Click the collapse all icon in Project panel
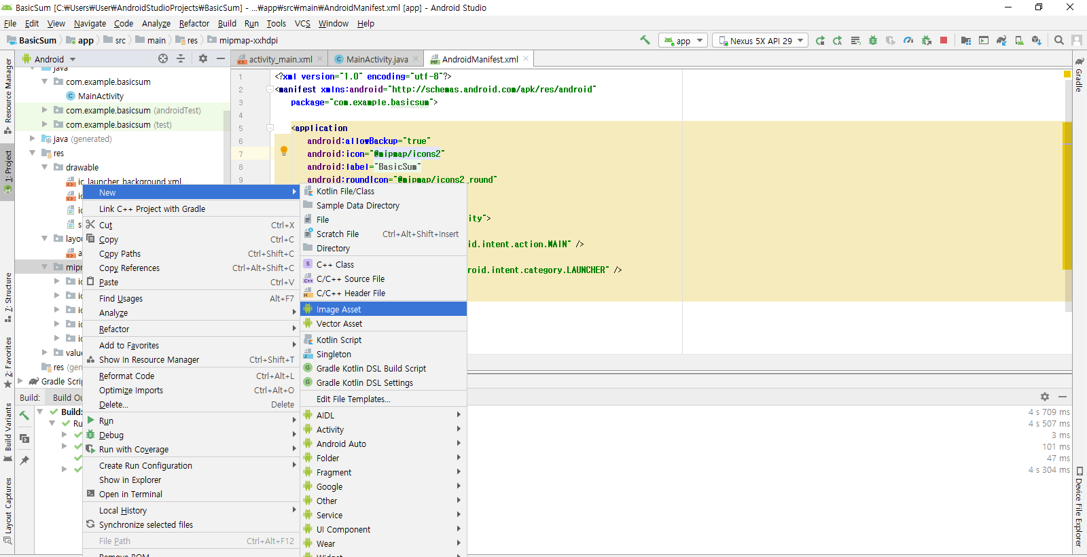 tap(181, 59)
